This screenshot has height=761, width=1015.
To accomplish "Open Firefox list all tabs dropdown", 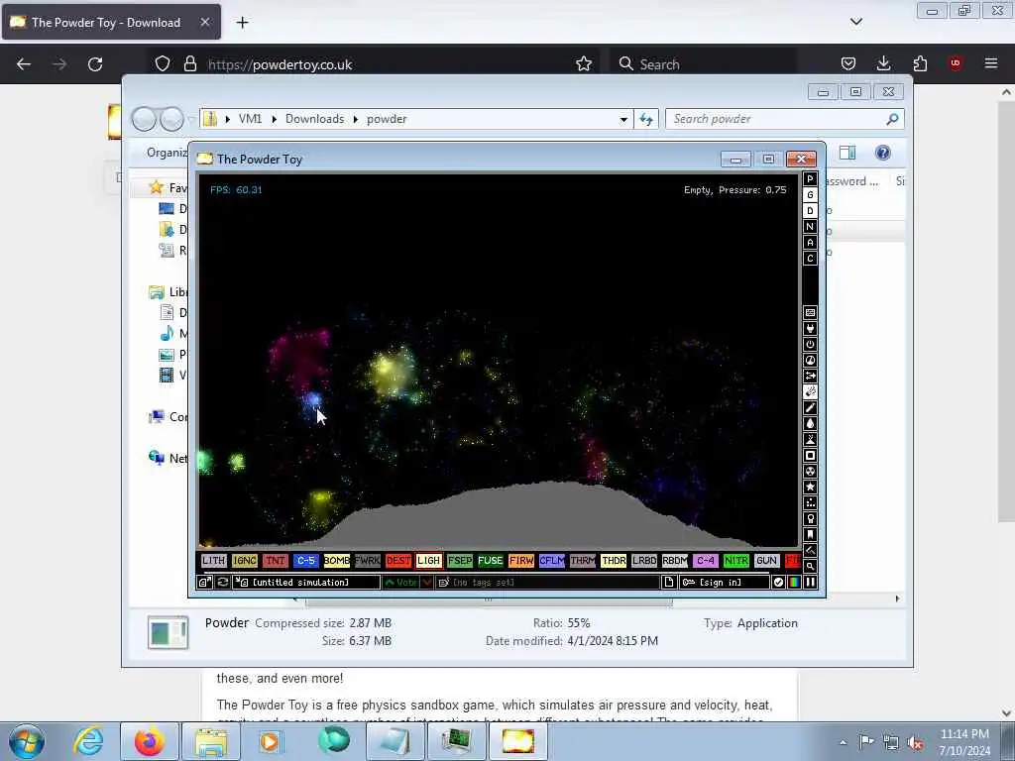I will [x=855, y=22].
